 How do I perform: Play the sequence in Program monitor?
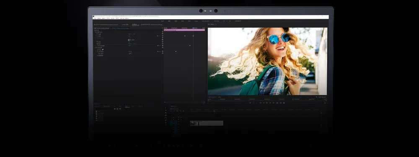tap(267, 103)
